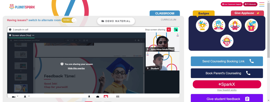Click the Student video tile
Viewport: 270px width, 102px height.
[x=162, y=61]
